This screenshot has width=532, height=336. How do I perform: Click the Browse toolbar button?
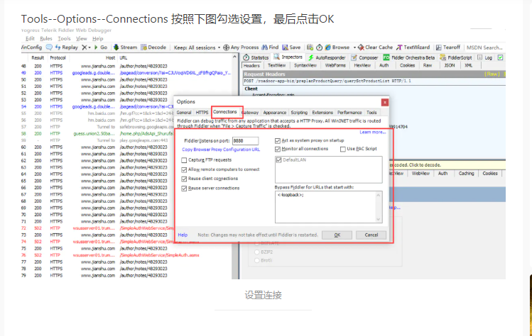[337, 47]
